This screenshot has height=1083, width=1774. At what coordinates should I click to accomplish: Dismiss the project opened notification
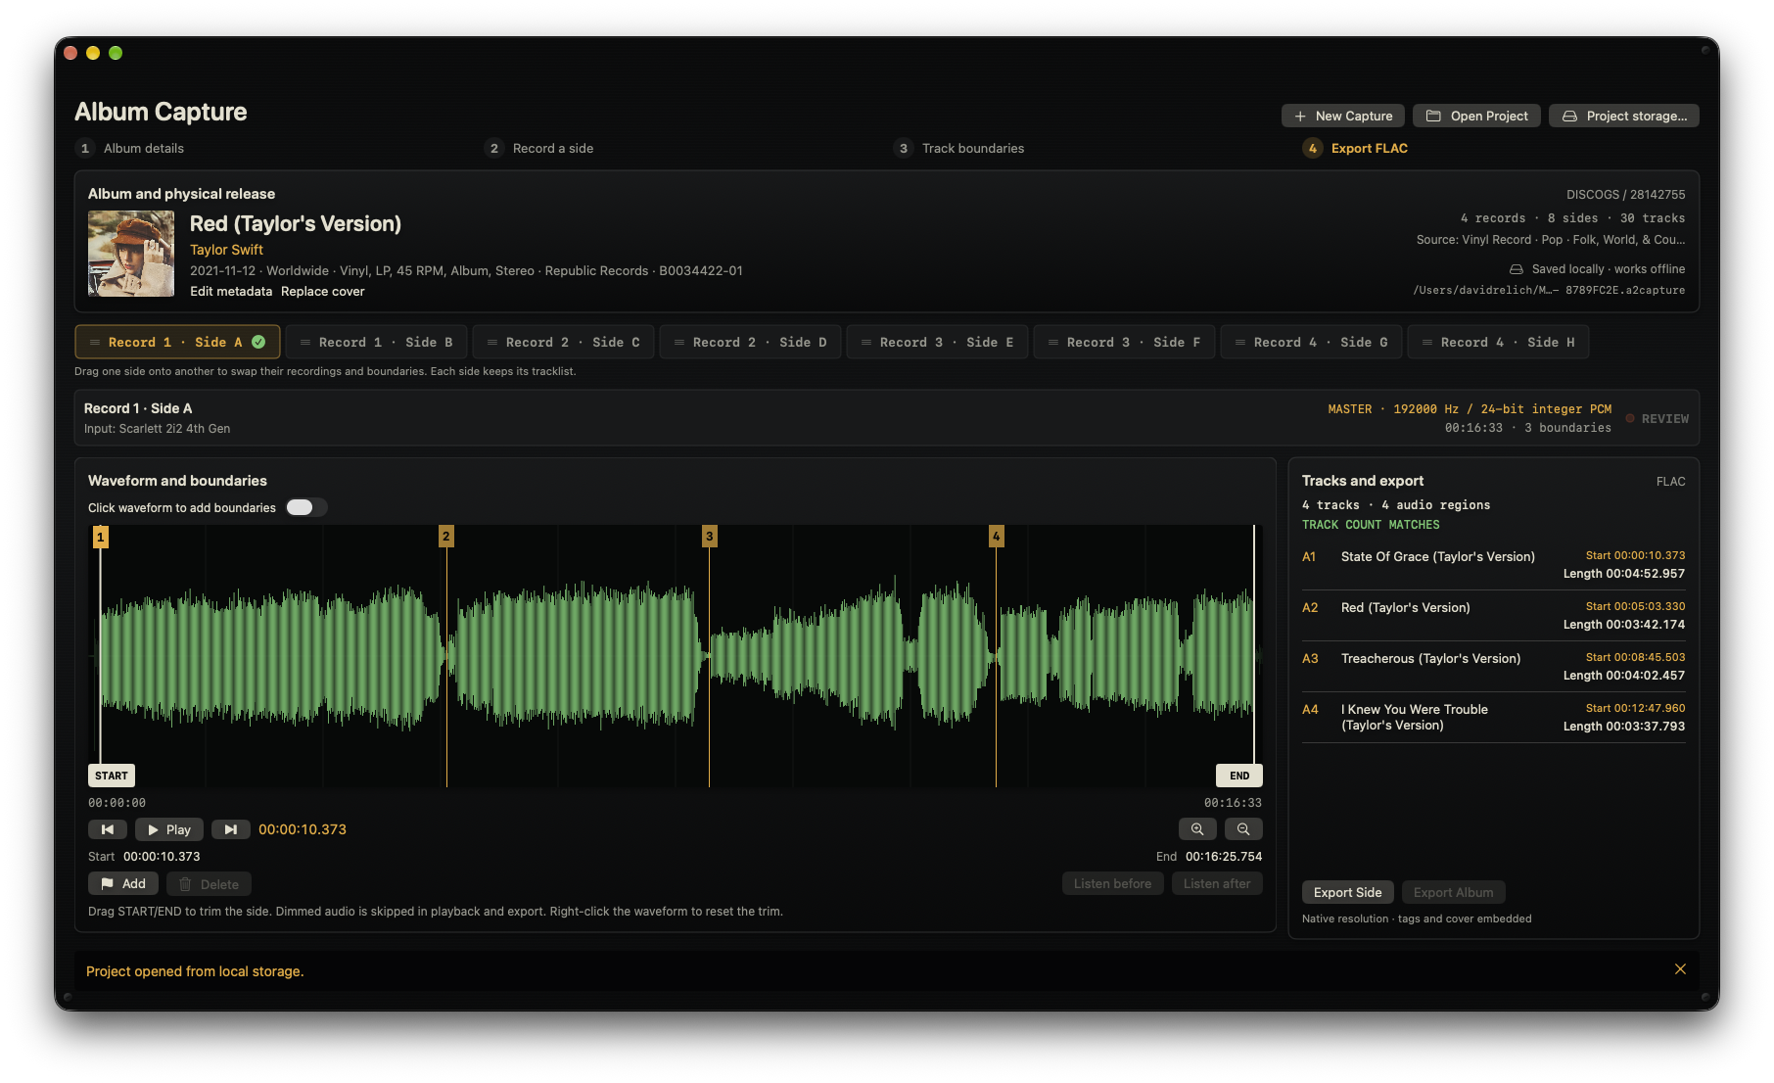click(1680, 969)
